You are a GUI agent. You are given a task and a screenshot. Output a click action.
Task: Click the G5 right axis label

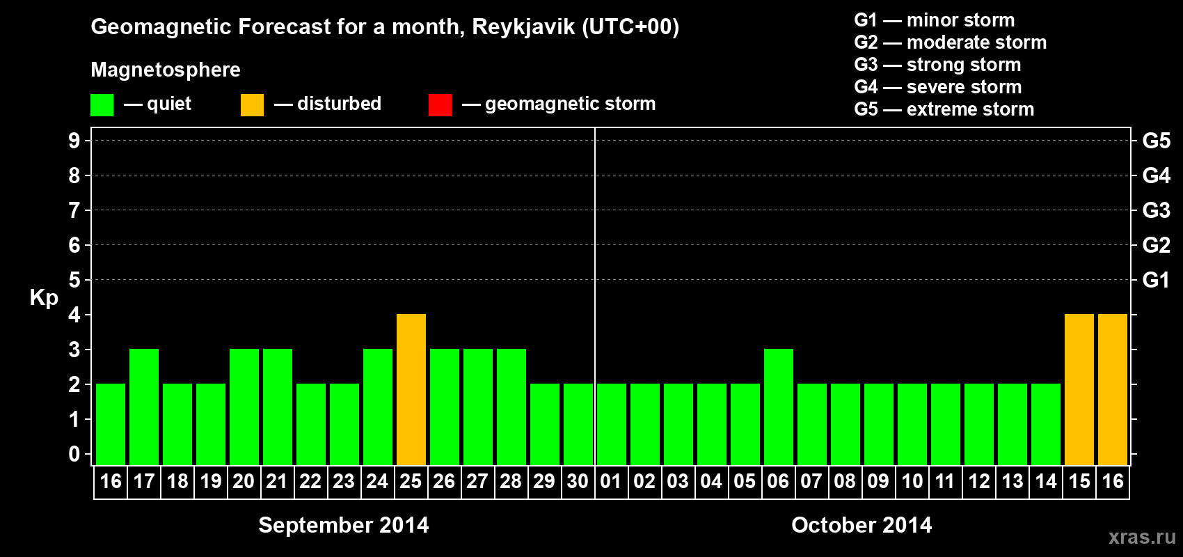point(1157,141)
